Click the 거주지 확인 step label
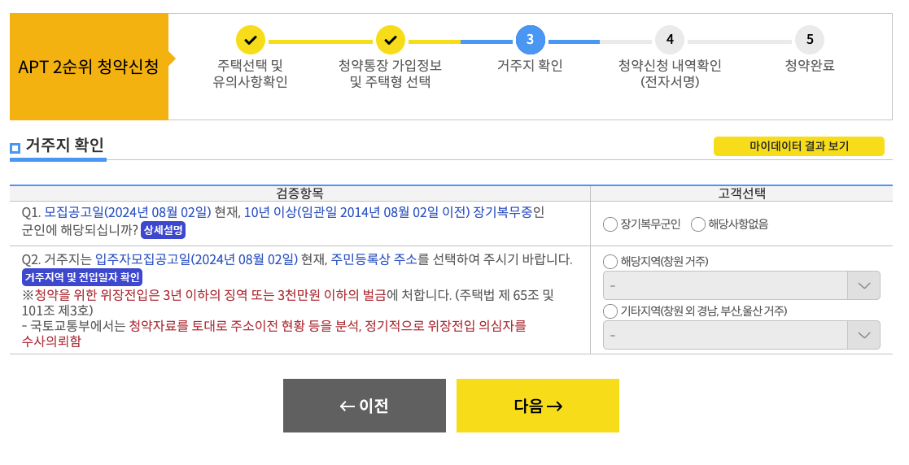Image resolution: width=909 pixels, height=465 pixels. tap(530, 65)
